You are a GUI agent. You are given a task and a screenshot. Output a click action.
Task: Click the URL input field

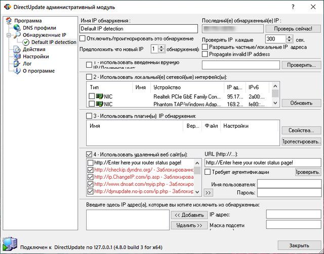[x=262, y=163]
